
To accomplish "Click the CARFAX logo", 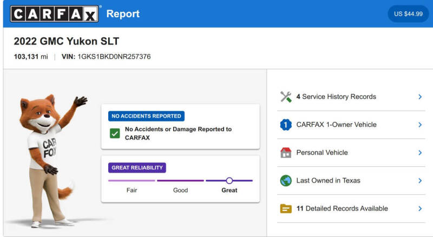I will point(55,14).
